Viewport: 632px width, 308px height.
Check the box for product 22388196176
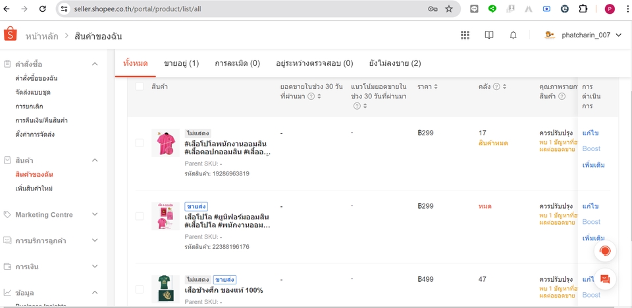click(140, 216)
